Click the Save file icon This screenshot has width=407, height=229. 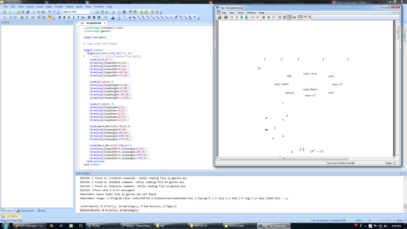(x=23, y=12)
